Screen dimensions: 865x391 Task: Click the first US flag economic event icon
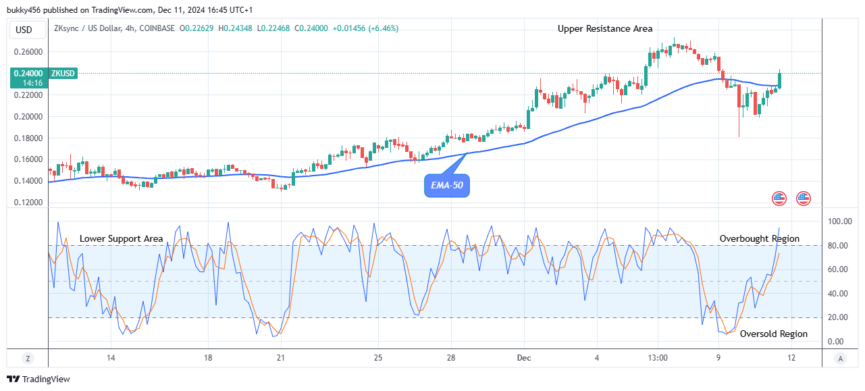click(x=779, y=199)
